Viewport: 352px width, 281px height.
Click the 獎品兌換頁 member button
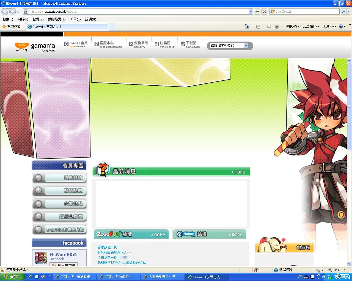(x=59, y=217)
